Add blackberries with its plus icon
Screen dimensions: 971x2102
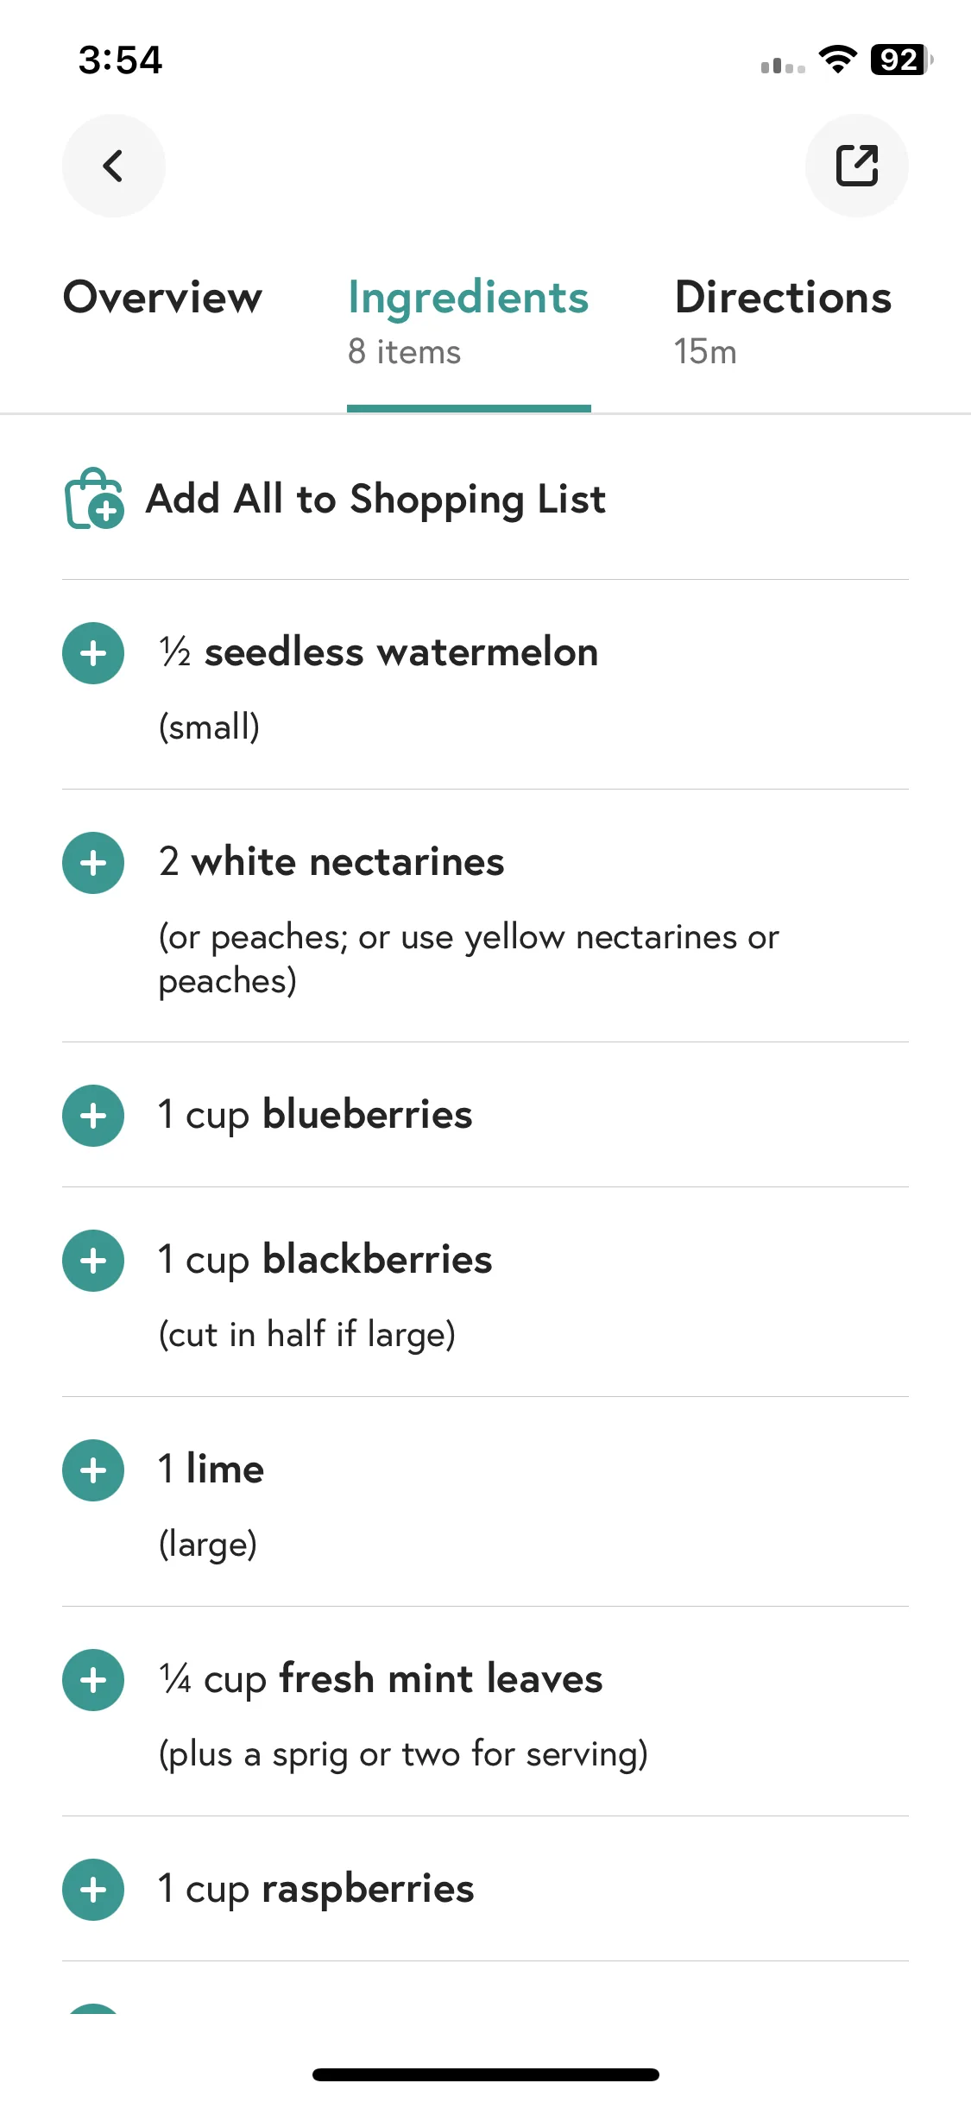[x=93, y=1261]
